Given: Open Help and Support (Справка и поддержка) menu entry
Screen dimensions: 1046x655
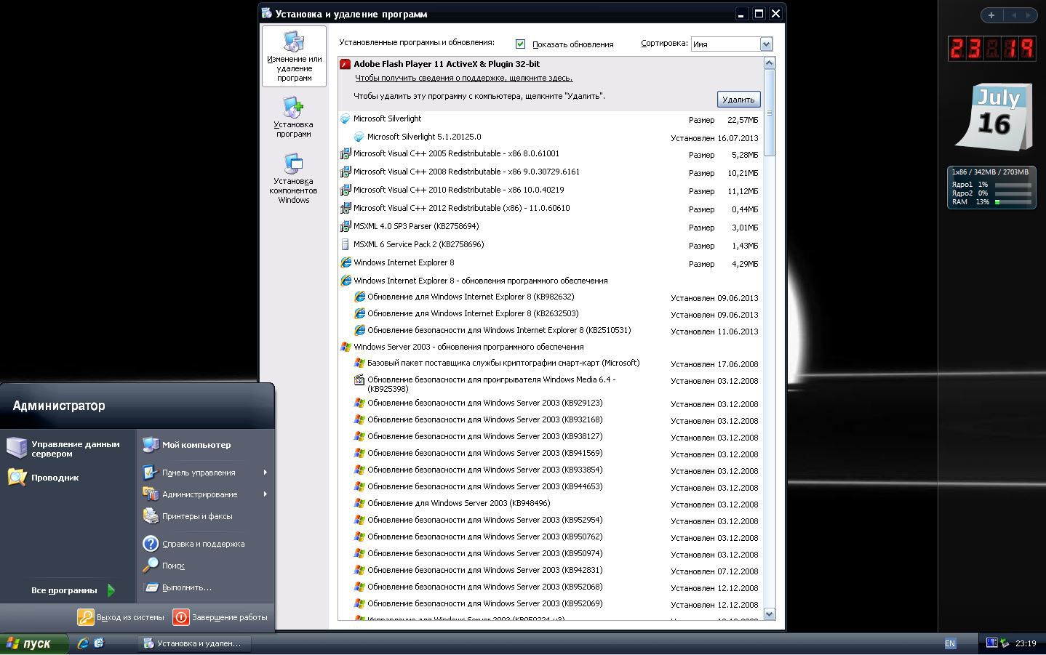Looking at the screenshot, I should (x=203, y=544).
